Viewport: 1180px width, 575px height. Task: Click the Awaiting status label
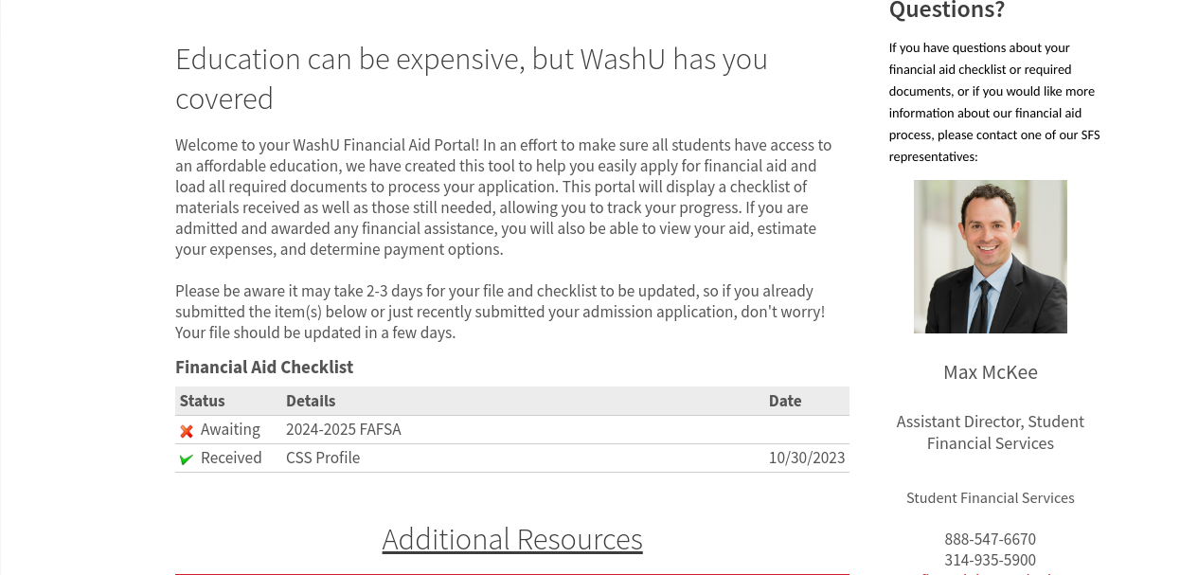click(230, 430)
